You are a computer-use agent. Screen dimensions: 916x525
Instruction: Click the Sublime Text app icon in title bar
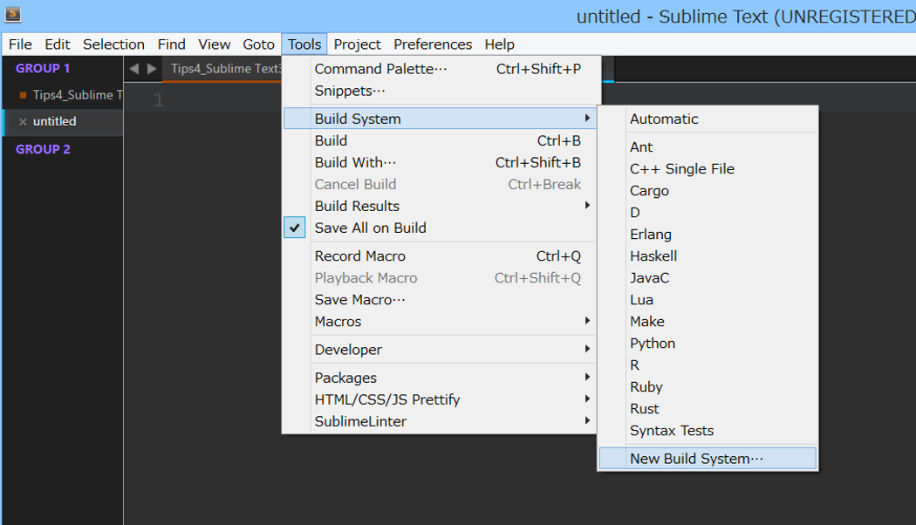[x=13, y=13]
